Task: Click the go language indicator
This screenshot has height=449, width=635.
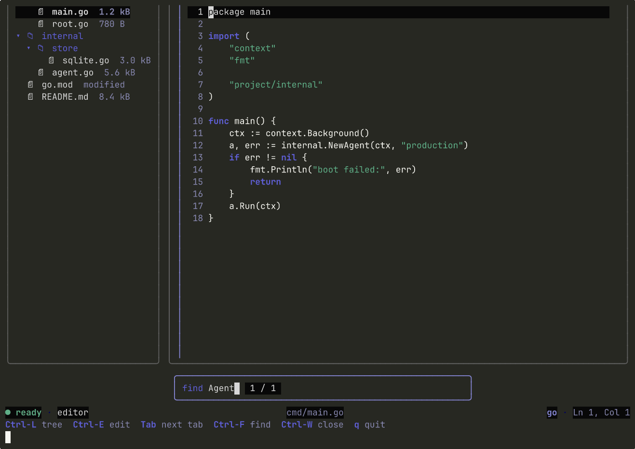Action: point(552,412)
